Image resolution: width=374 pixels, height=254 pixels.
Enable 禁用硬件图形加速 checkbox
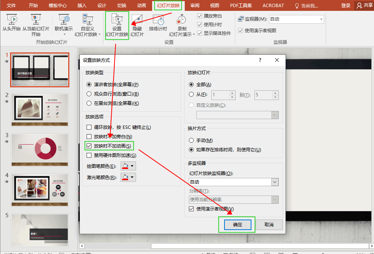[89, 155]
